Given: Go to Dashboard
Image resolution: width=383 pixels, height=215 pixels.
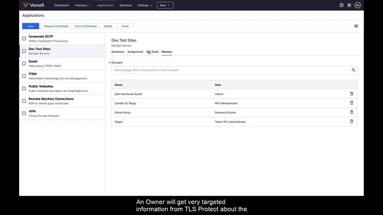Looking at the screenshot, I should coord(62,5).
